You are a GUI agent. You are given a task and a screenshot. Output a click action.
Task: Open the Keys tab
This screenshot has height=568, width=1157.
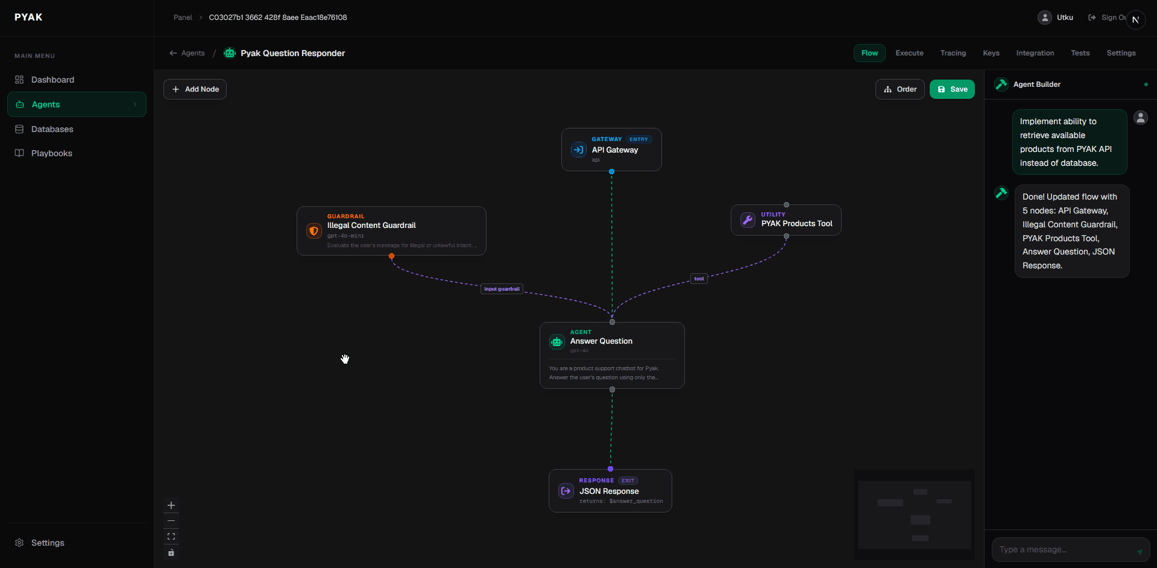[991, 53]
